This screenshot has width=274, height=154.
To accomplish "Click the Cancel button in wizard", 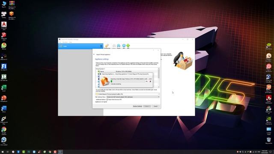I will click(x=155, y=106).
